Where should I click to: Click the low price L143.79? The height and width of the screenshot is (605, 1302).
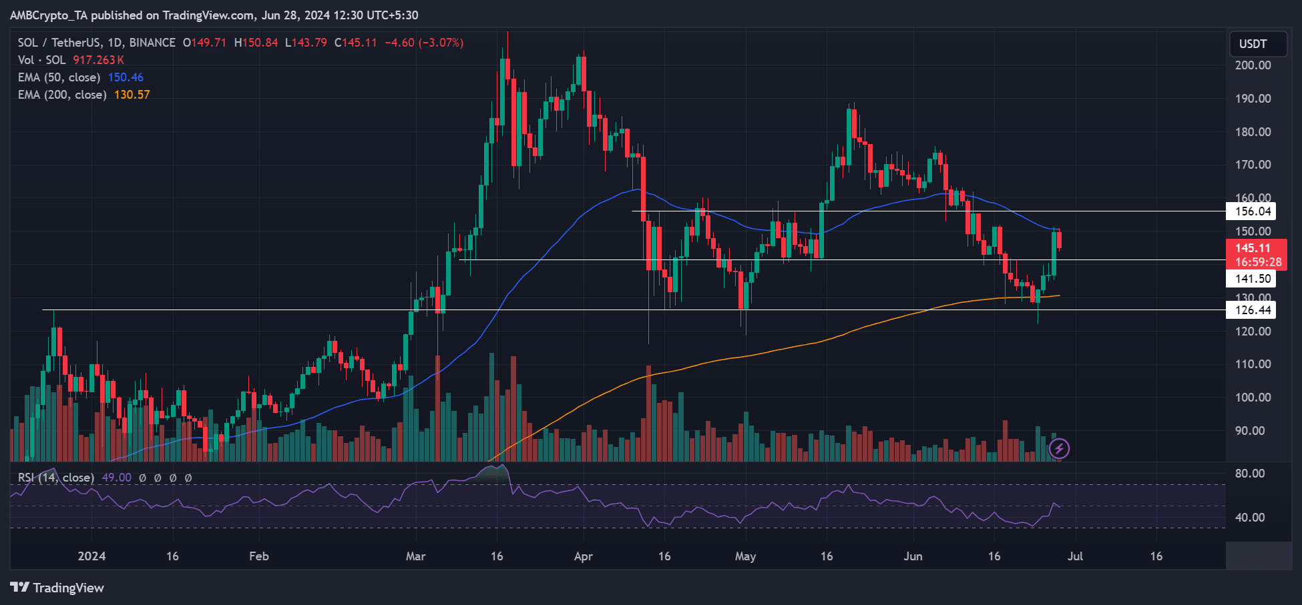coord(306,43)
